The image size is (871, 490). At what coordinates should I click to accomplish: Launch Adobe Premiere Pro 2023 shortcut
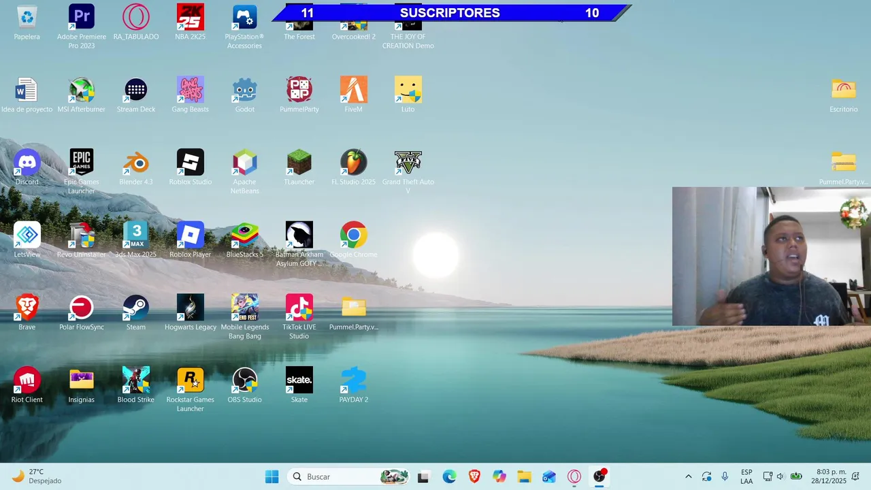click(82, 17)
